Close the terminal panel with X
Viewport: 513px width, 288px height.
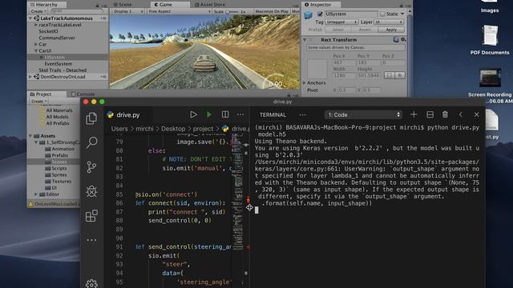(476, 114)
